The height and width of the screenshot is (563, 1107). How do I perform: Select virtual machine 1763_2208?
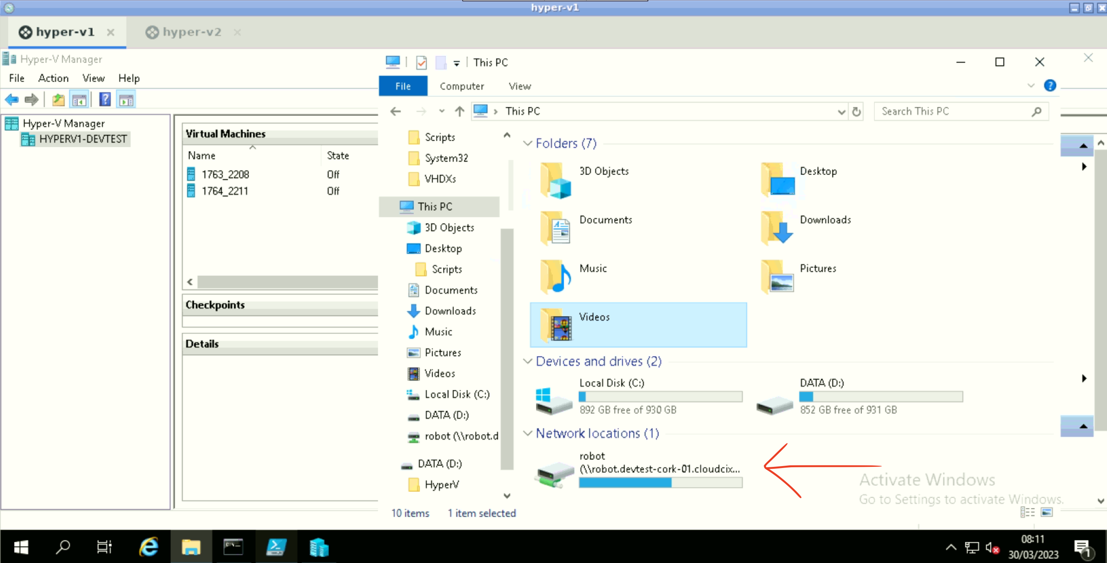pyautogui.click(x=225, y=175)
